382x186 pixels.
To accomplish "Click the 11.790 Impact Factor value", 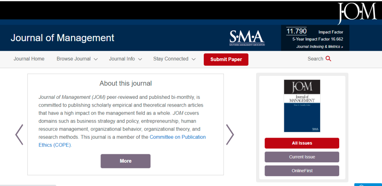I will click(x=296, y=31).
